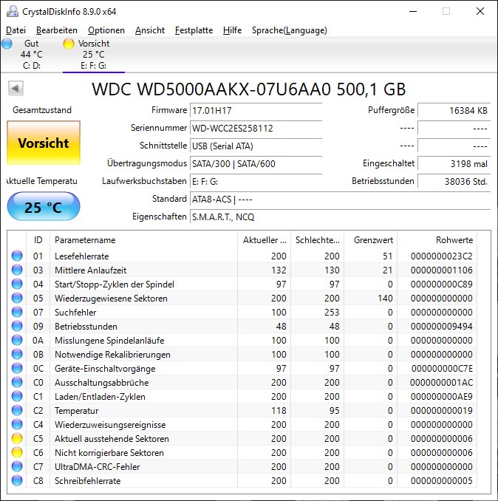Click status orb of Temperatur row
498x501 pixels.
pos(17,411)
